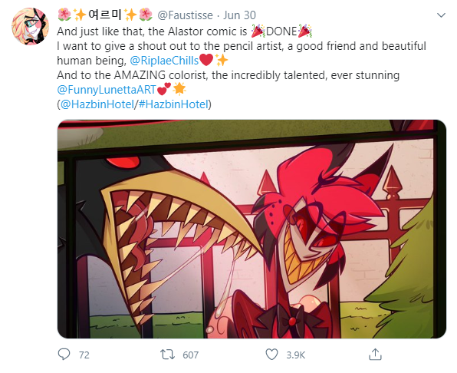The height and width of the screenshot is (373, 457).
Task: Click the reply speech bubble icon
Action: [x=64, y=355]
